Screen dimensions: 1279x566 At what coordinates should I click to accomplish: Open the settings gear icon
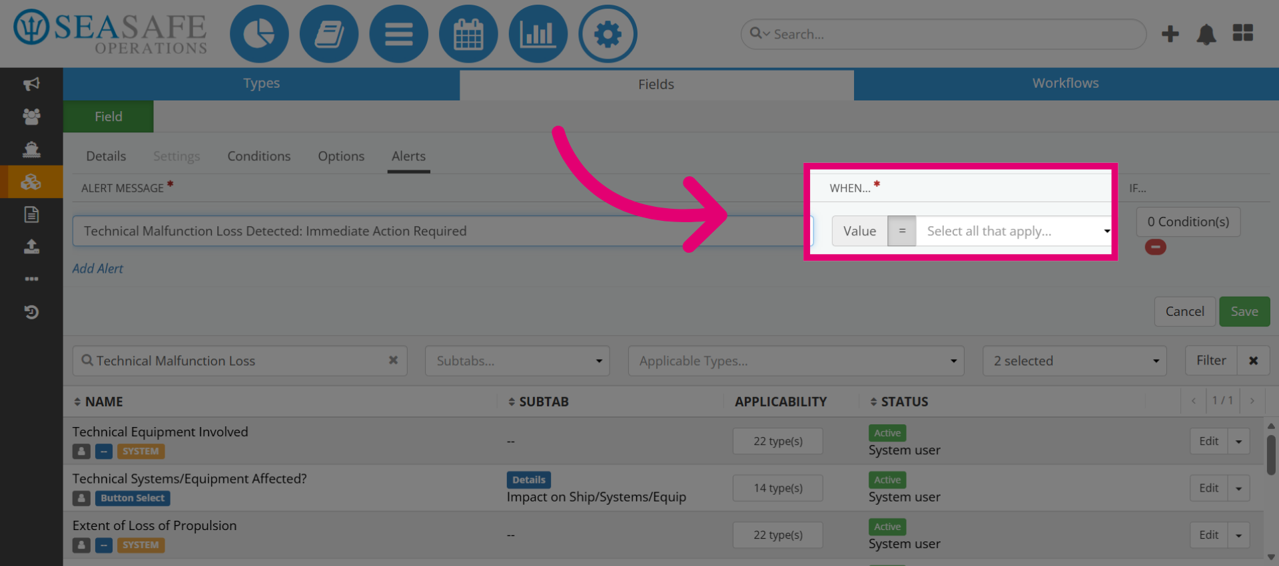608,34
